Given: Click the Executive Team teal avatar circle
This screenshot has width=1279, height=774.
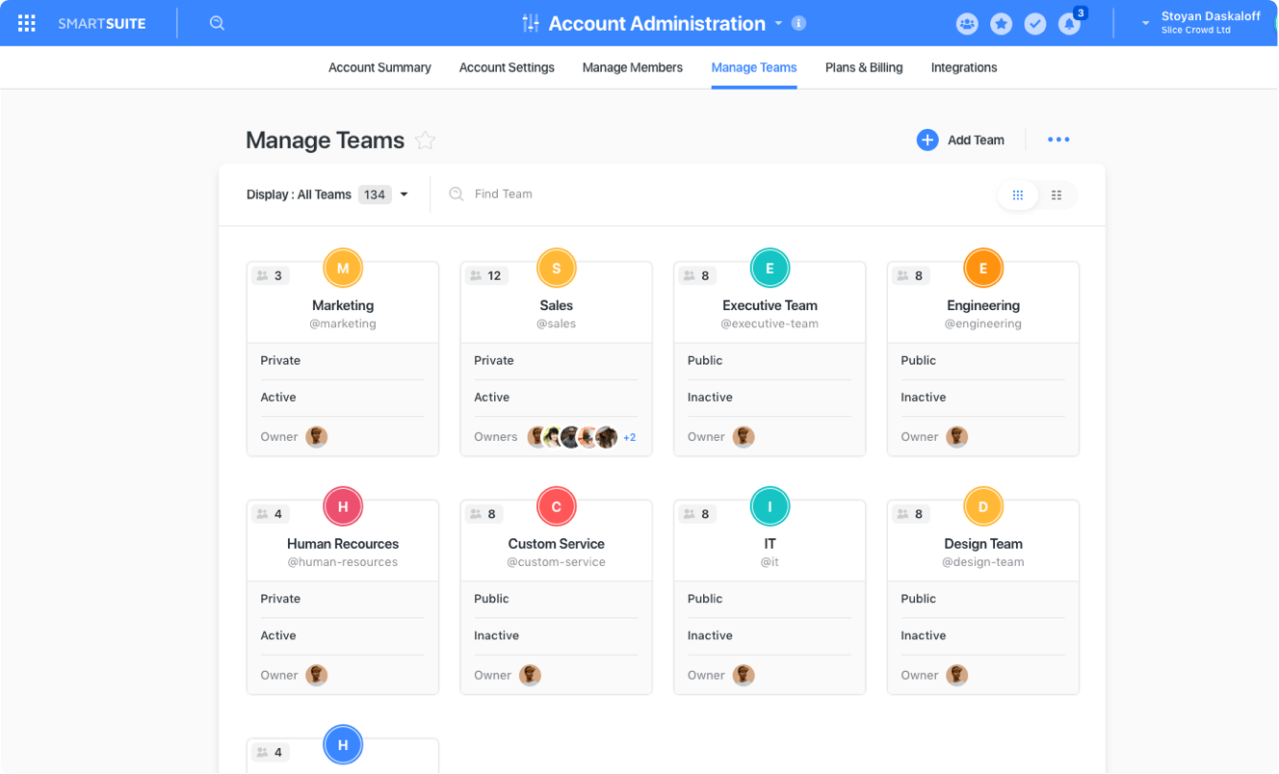Looking at the screenshot, I should pyautogui.click(x=770, y=269).
